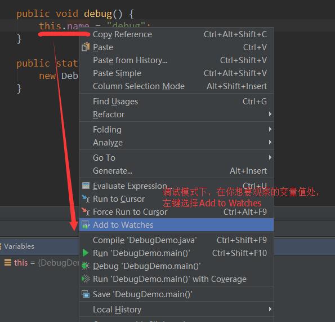Select Add to Watches
Viewport: 335px width, 322px height.
point(176,225)
